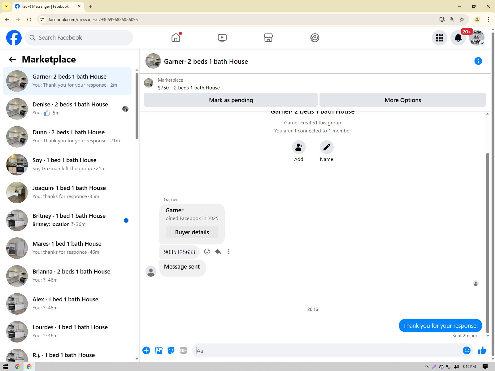The image size is (495, 371).
Task: Open the Chrome three-dot menu
Action: point(488,19)
